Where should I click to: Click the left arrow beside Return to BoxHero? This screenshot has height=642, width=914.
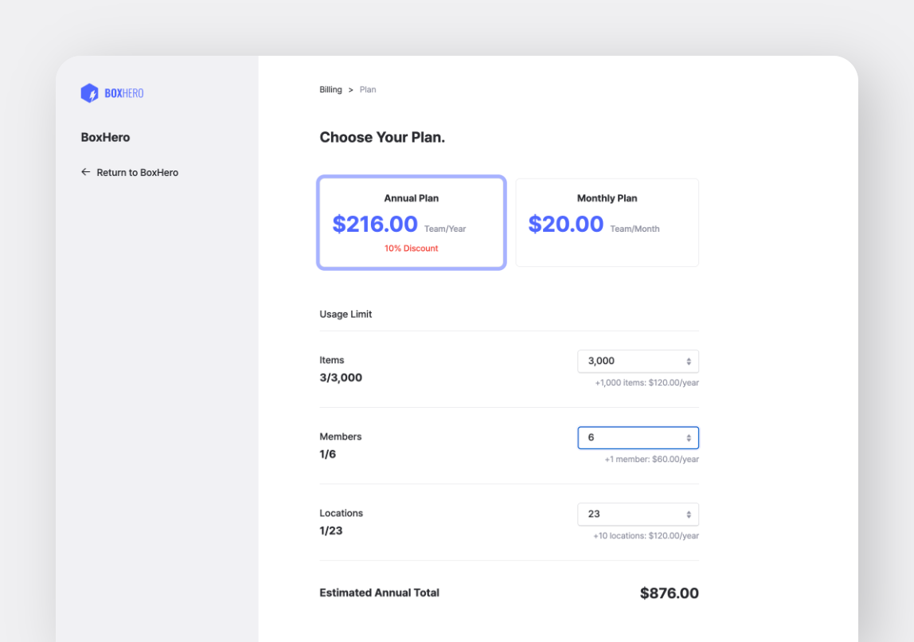click(85, 172)
